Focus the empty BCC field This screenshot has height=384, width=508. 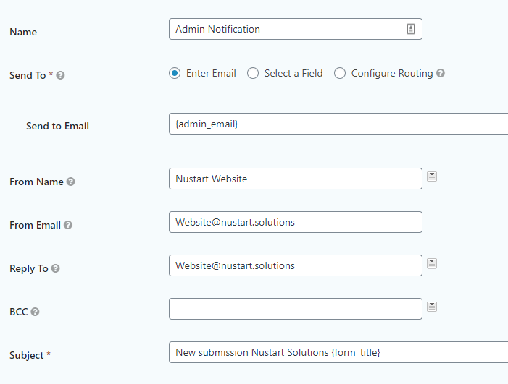point(295,309)
